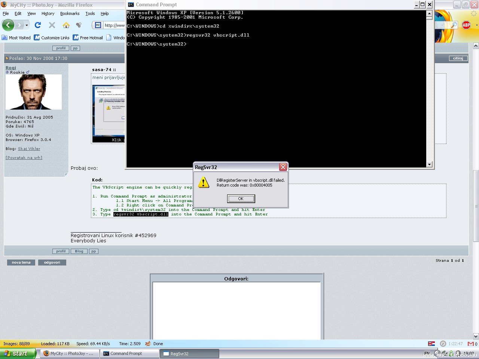Viewport: 479px width, 359px height.
Task: Click the 'Speed: 69.44 KB/s' status text
Action: click(93, 344)
